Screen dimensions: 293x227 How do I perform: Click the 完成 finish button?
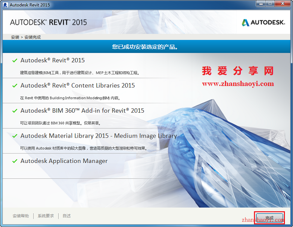269,218
